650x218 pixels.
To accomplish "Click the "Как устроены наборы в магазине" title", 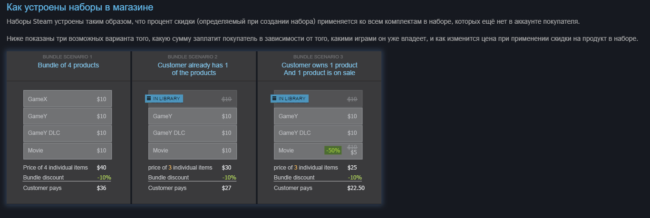I will point(80,8).
